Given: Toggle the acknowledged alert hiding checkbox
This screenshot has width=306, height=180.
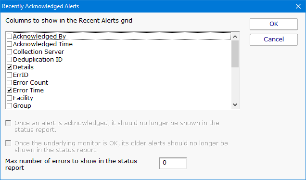Looking at the screenshot, I should click(x=8, y=123).
